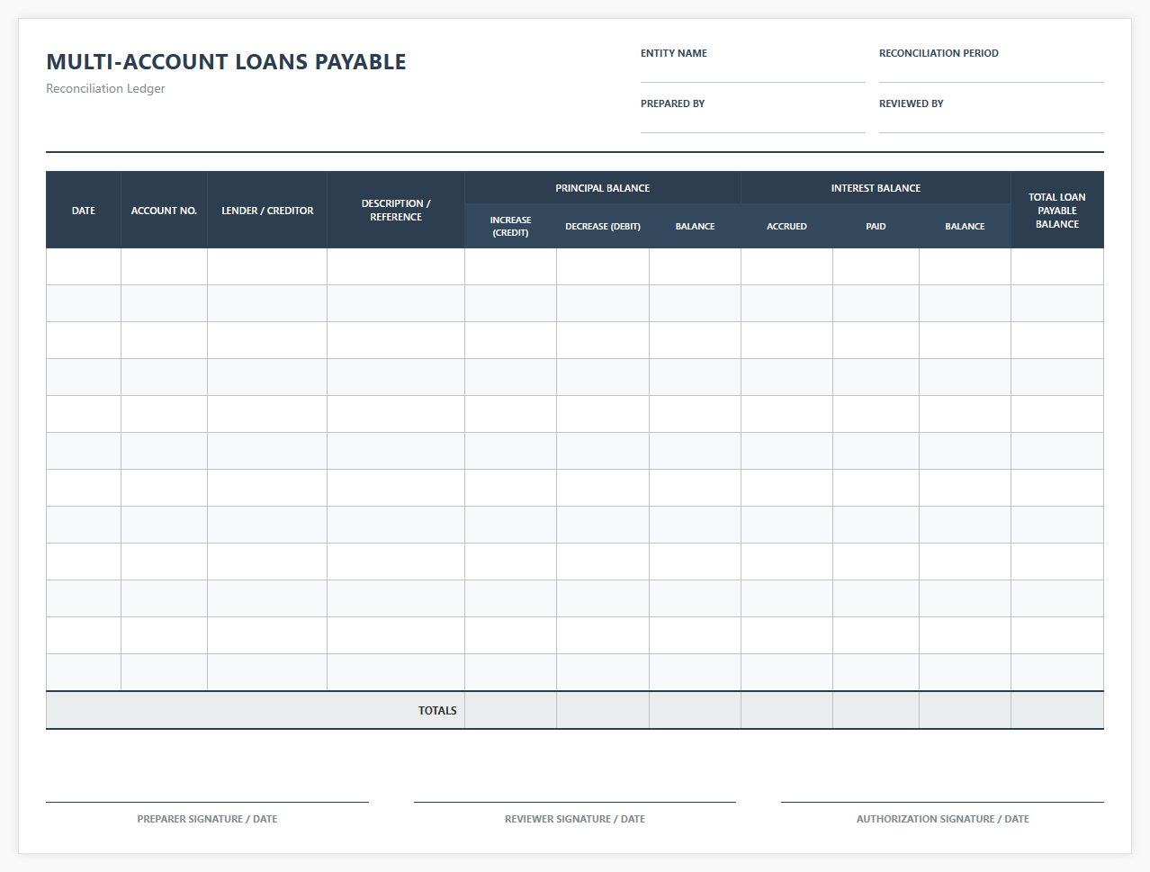The width and height of the screenshot is (1150, 872).
Task: Click the Multi-Account Loans Payable title
Action: pyautogui.click(x=226, y=62)
